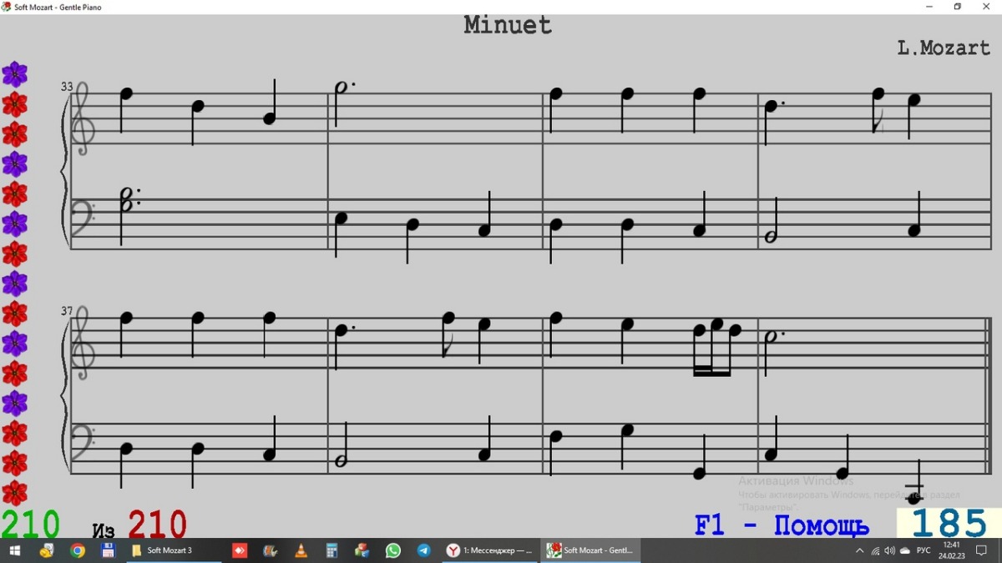Click the Minuet title text
Image resolution: width=1002 pixels, height=563 pixels.
(x=508, y=25)
